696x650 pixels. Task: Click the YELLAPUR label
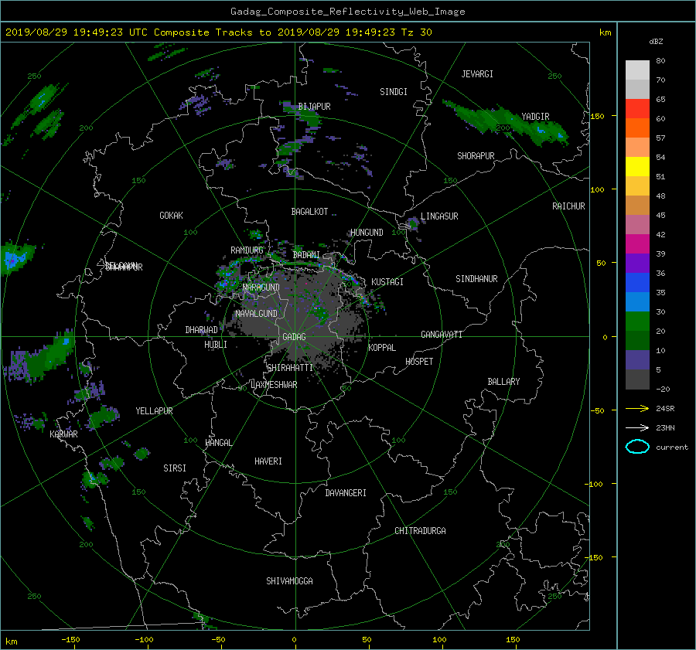tap(154, 411)
